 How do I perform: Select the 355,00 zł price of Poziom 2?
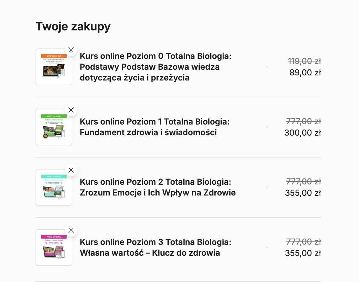[x=303, y=193]
